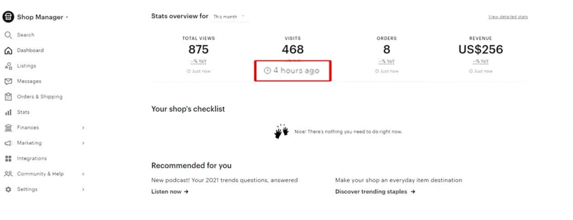
Task: Click the Search magnifier icon
Action: 8,35
